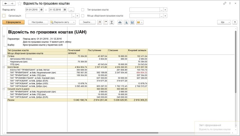
Task: Select the 'Готівка' row label
Action: [11, 56]
